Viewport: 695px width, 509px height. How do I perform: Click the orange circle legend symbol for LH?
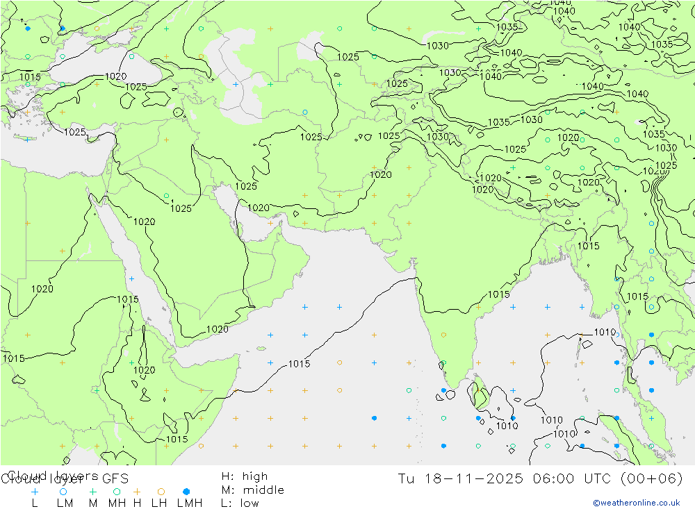click(x=161, y=491)
